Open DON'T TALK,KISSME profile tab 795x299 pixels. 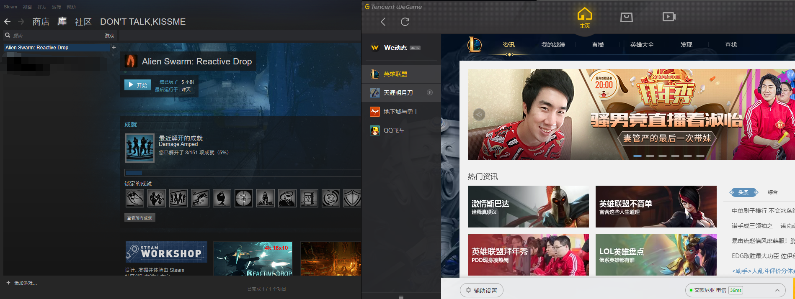(143, 21)
